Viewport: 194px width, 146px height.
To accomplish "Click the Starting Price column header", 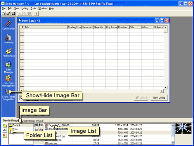I will click(74, 27).
